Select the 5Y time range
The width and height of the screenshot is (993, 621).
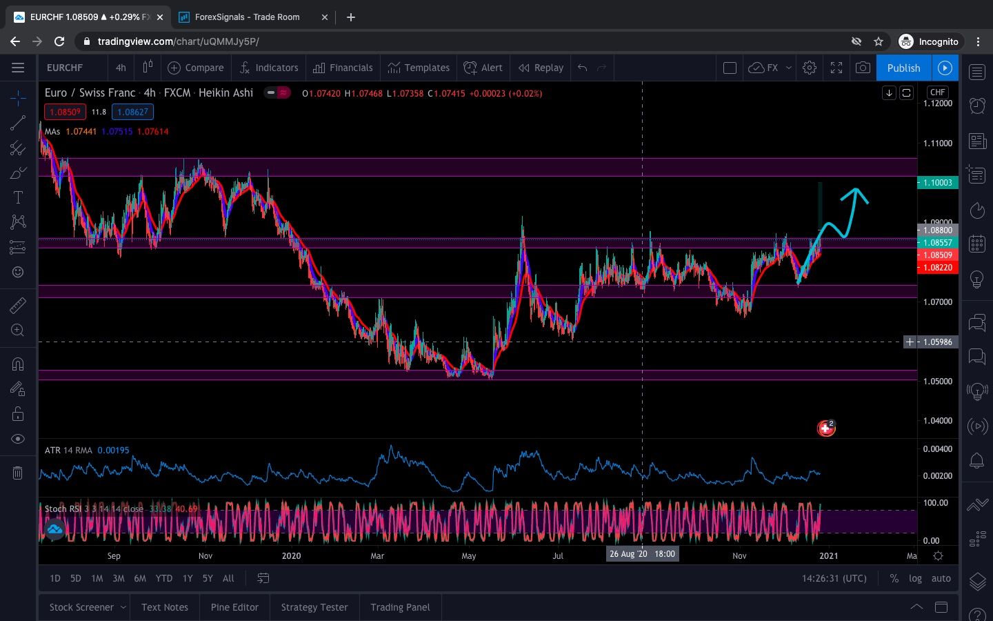pyautogui.click(x=208, y=578)
